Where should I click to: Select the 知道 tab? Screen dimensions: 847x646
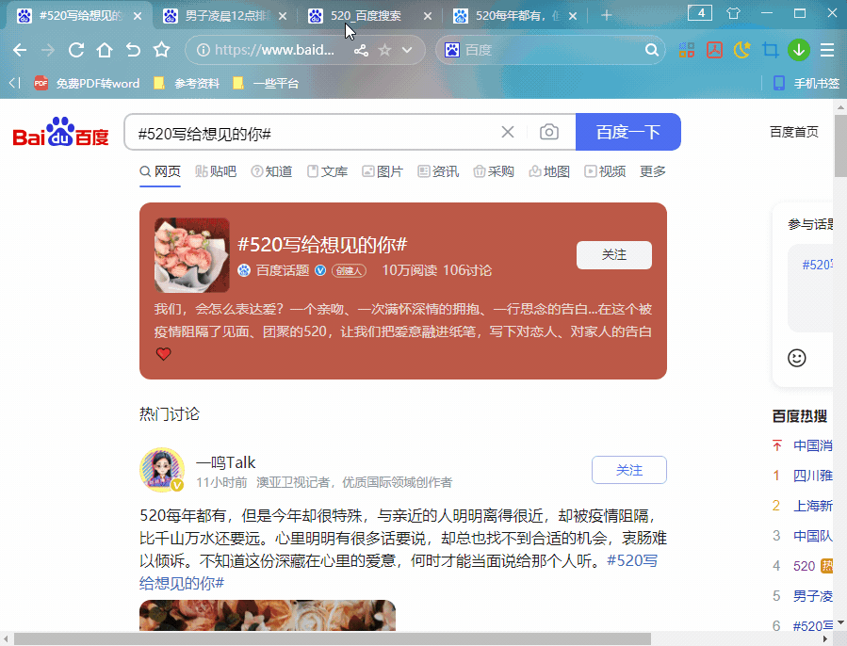click(271, 171)
